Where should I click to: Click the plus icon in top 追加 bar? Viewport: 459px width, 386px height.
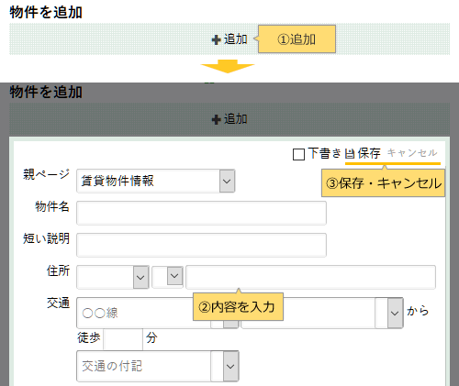[x=216, y=40]
